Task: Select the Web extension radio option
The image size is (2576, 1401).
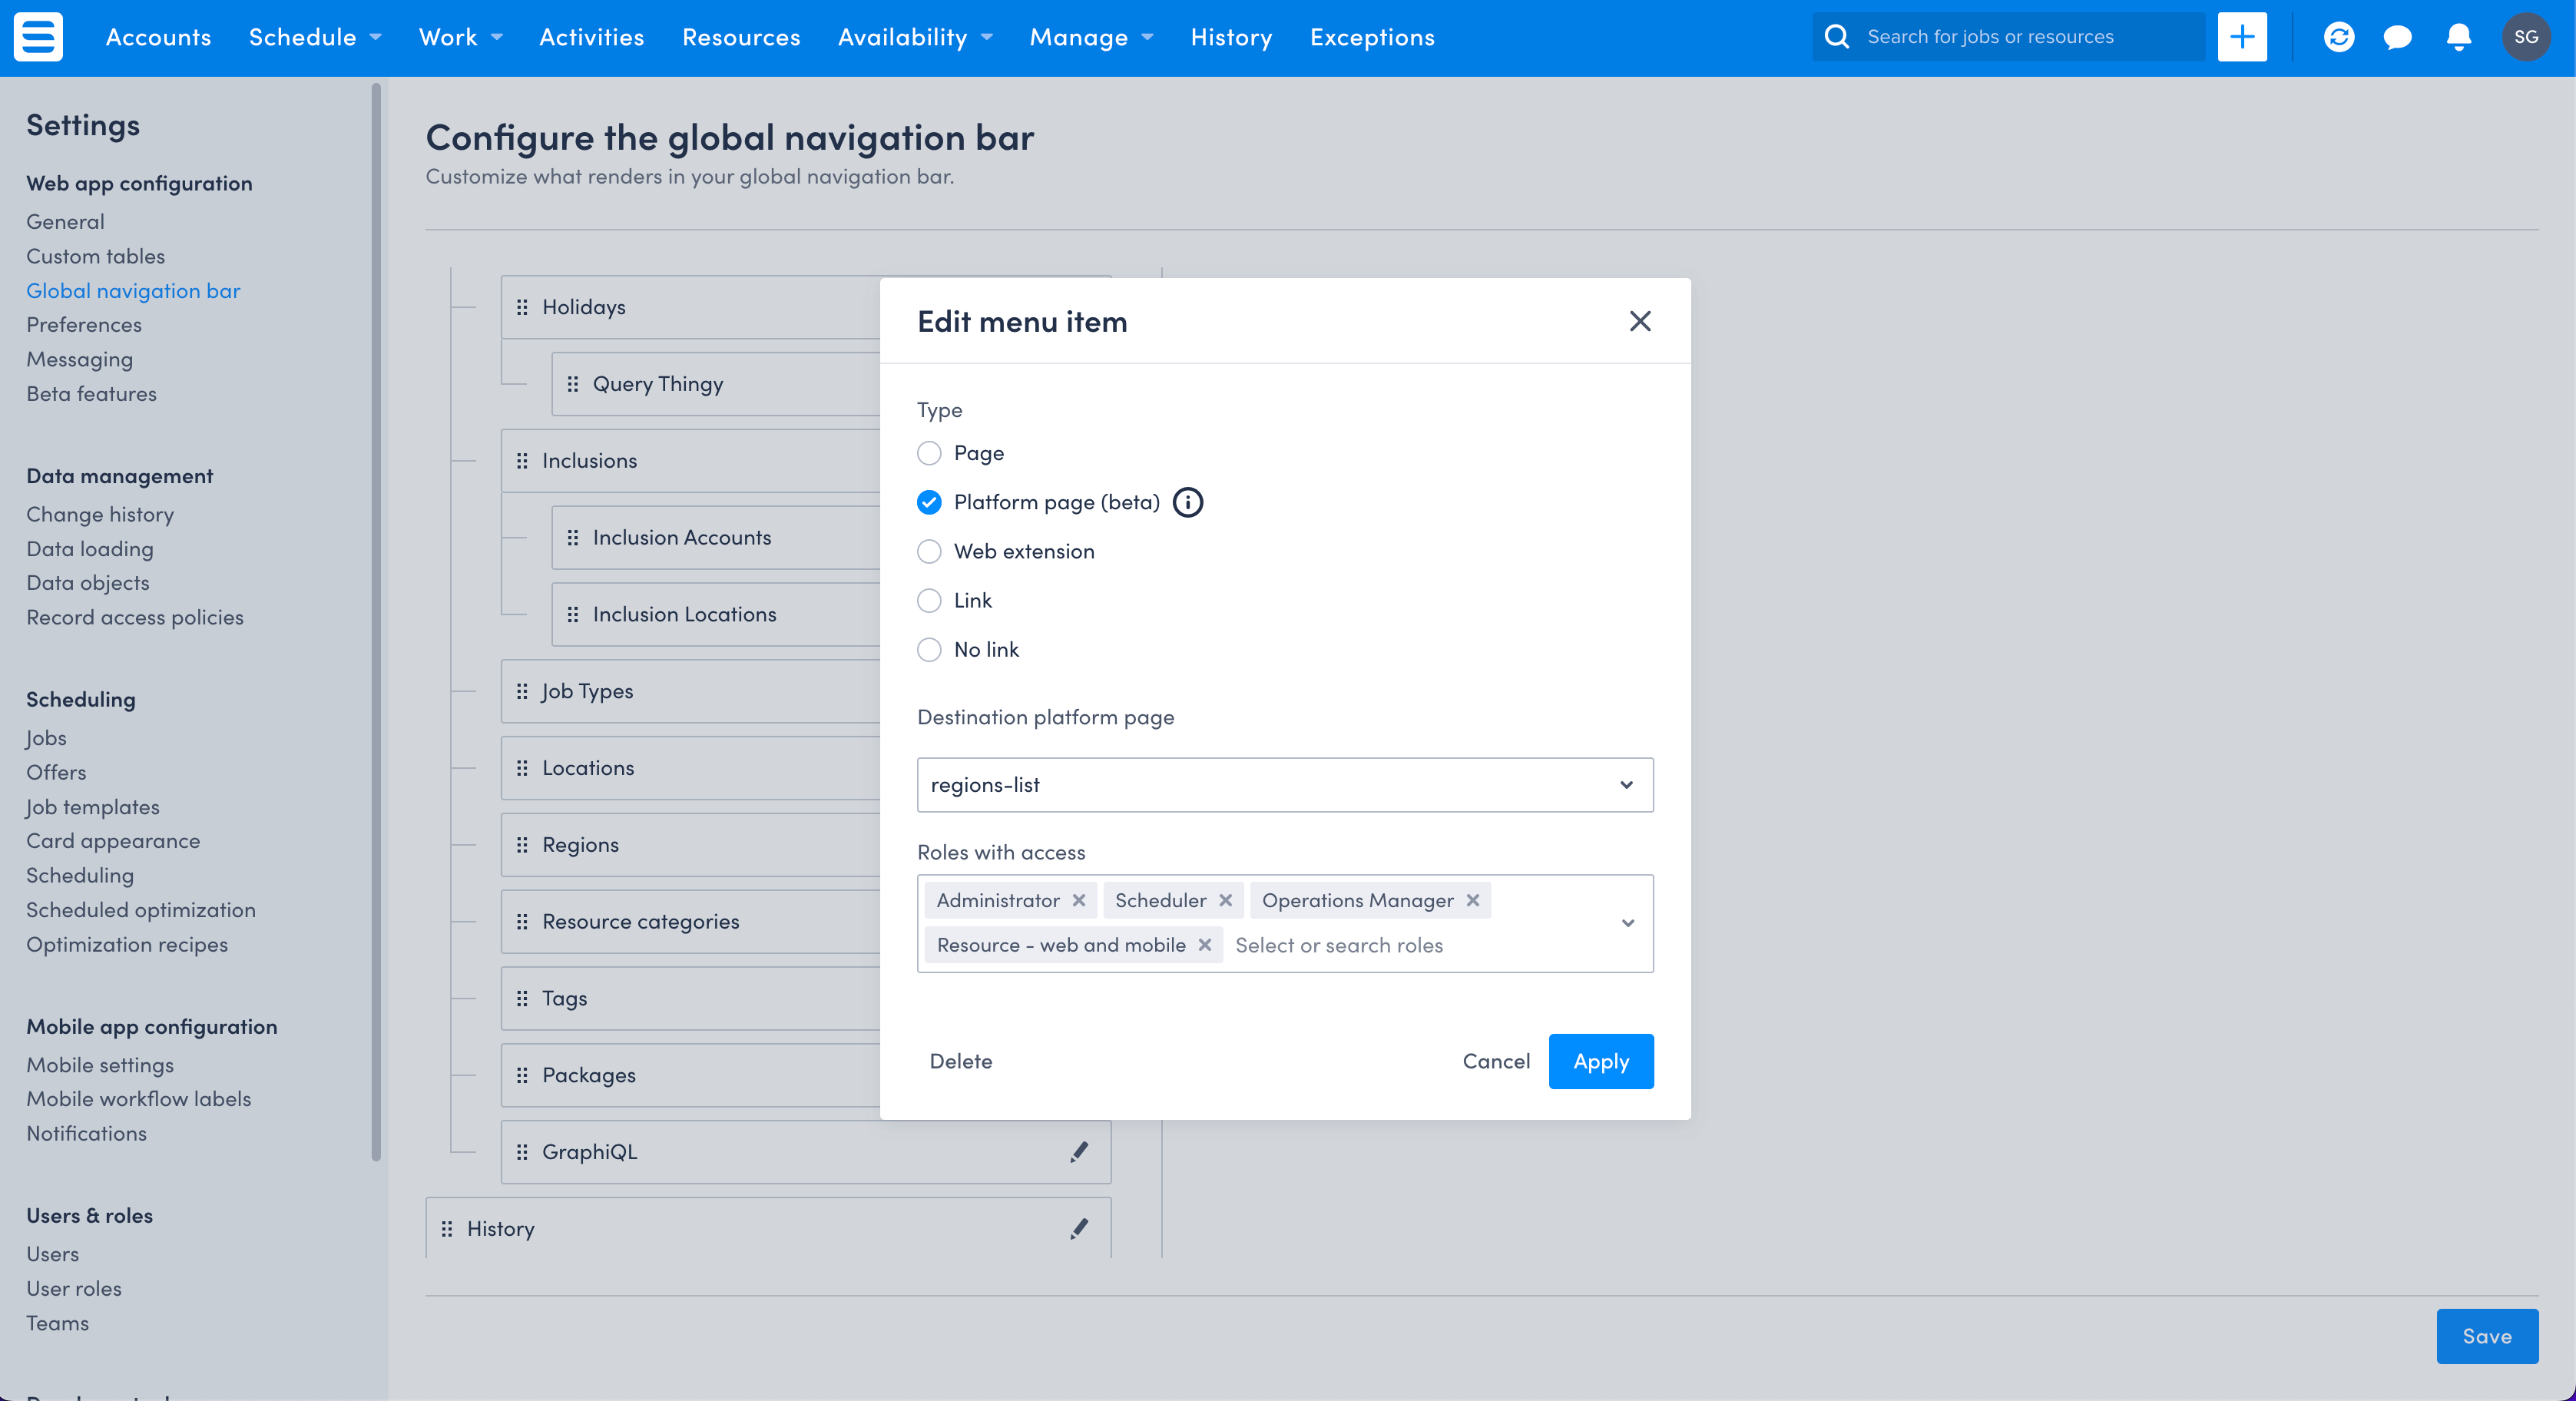Action: (929, 551)
